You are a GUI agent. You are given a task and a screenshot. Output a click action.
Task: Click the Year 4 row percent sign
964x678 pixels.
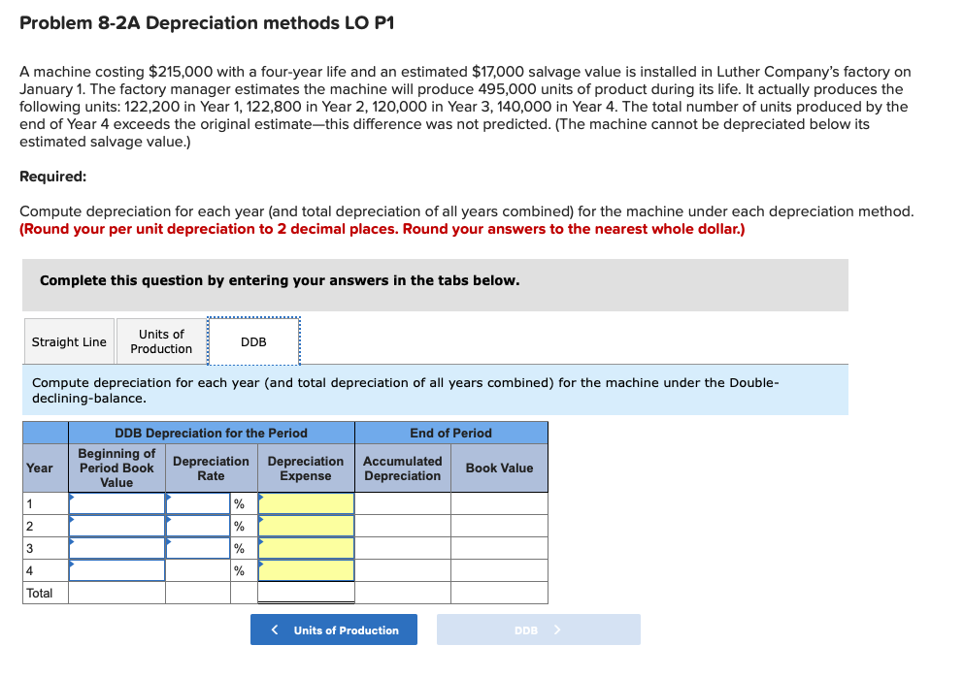pyautogui.click(x=239, y=570)
